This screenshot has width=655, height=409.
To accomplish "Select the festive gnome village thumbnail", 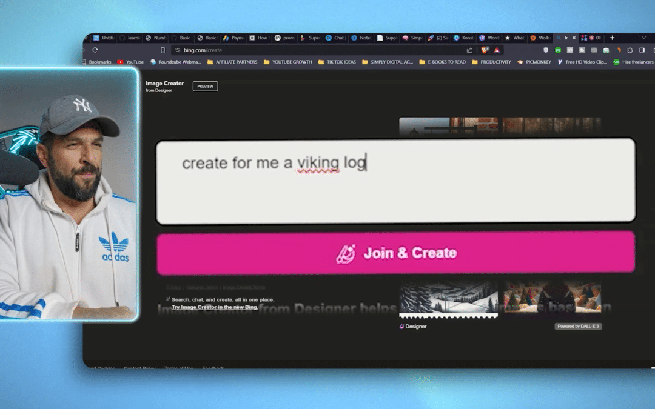I will (552, 297).
